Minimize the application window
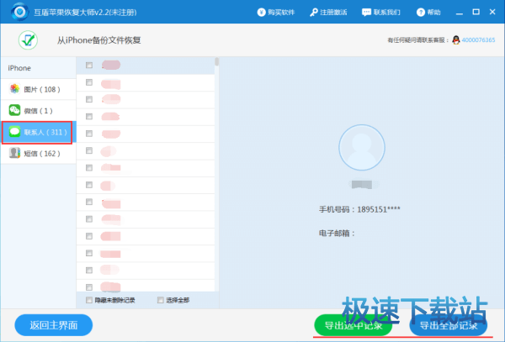 point(460,13)
